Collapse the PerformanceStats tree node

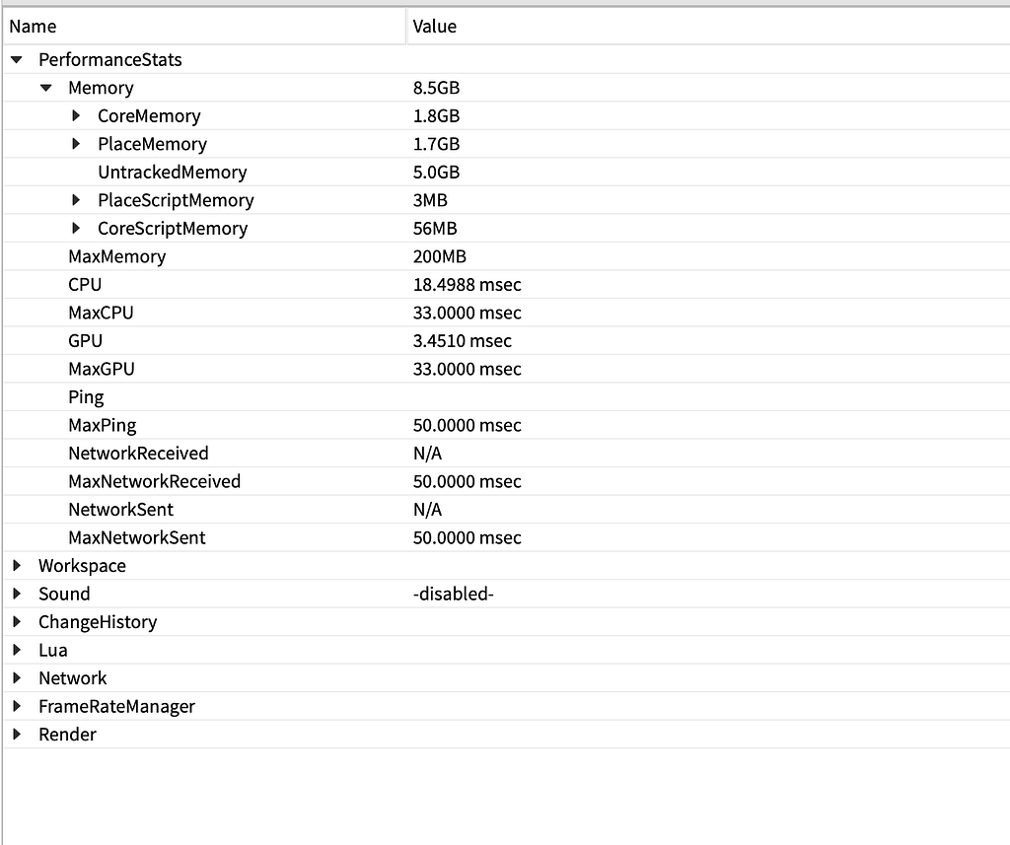(16, 59)
